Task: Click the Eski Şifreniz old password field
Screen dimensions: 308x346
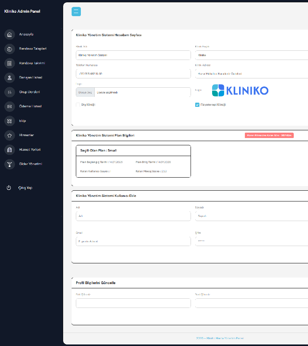Action: [133, 303]
